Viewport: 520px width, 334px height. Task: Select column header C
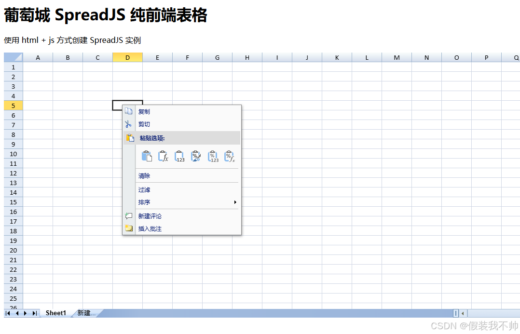point(97,58)
